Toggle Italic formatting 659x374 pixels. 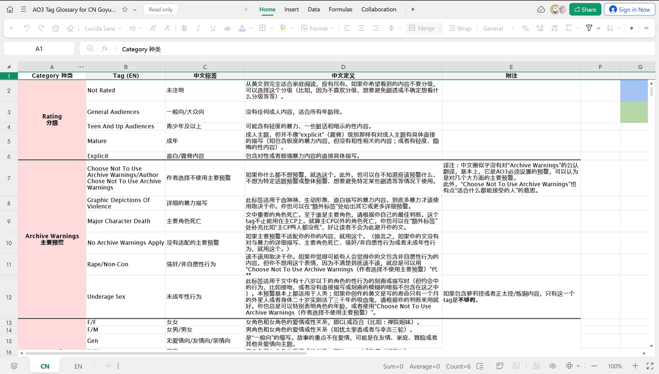coord(198,28)
